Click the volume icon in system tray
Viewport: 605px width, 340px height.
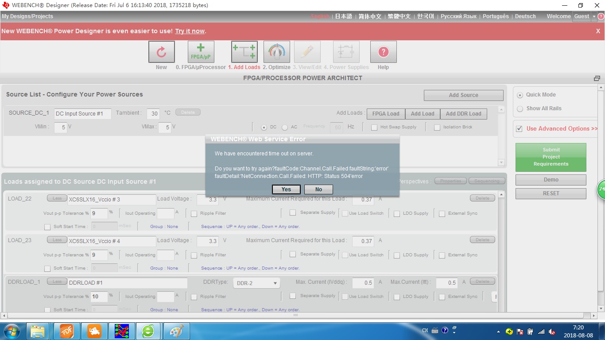tap(552, 332)
